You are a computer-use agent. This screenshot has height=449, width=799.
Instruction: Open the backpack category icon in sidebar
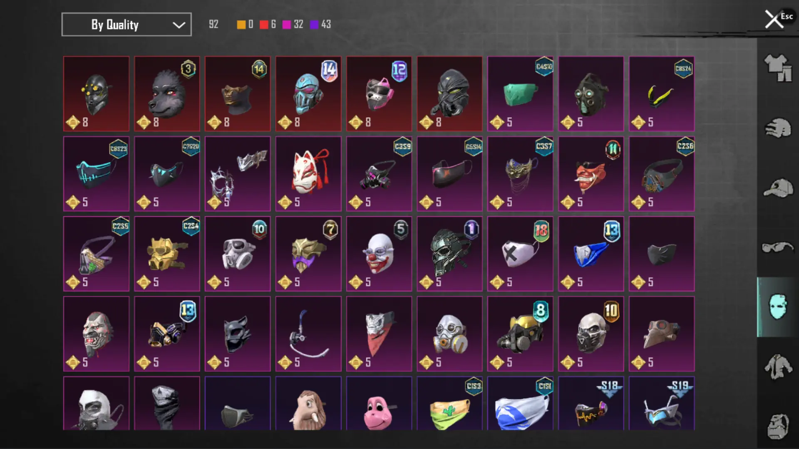pyautogui.click(x=778, y=426)
